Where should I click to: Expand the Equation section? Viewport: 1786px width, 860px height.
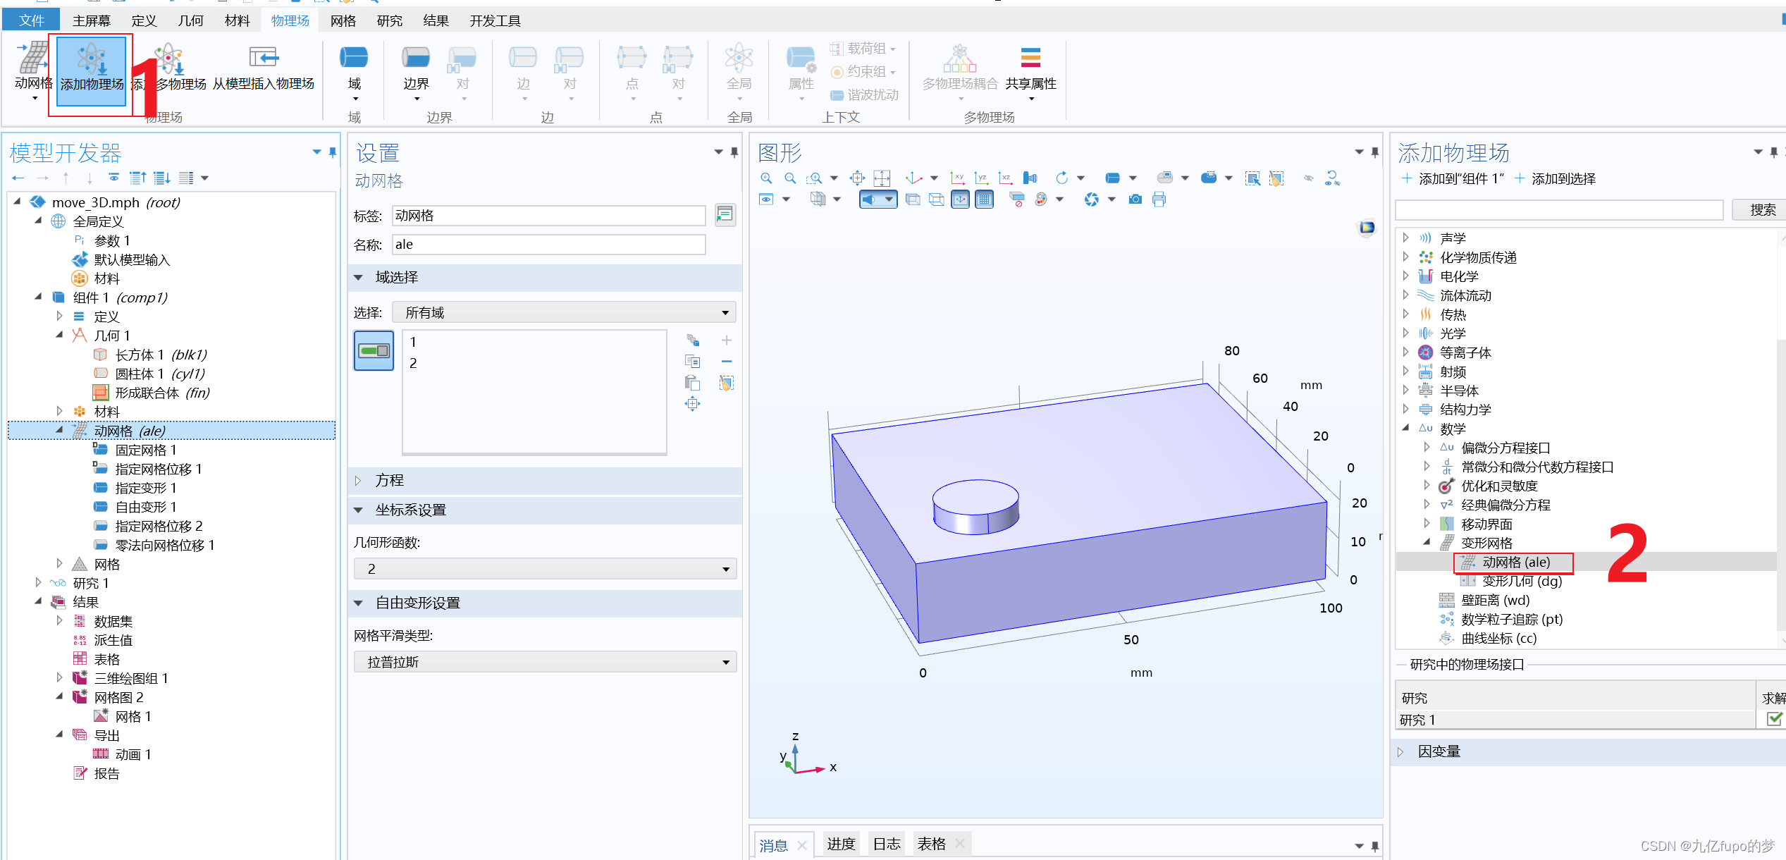pos(389,480)
